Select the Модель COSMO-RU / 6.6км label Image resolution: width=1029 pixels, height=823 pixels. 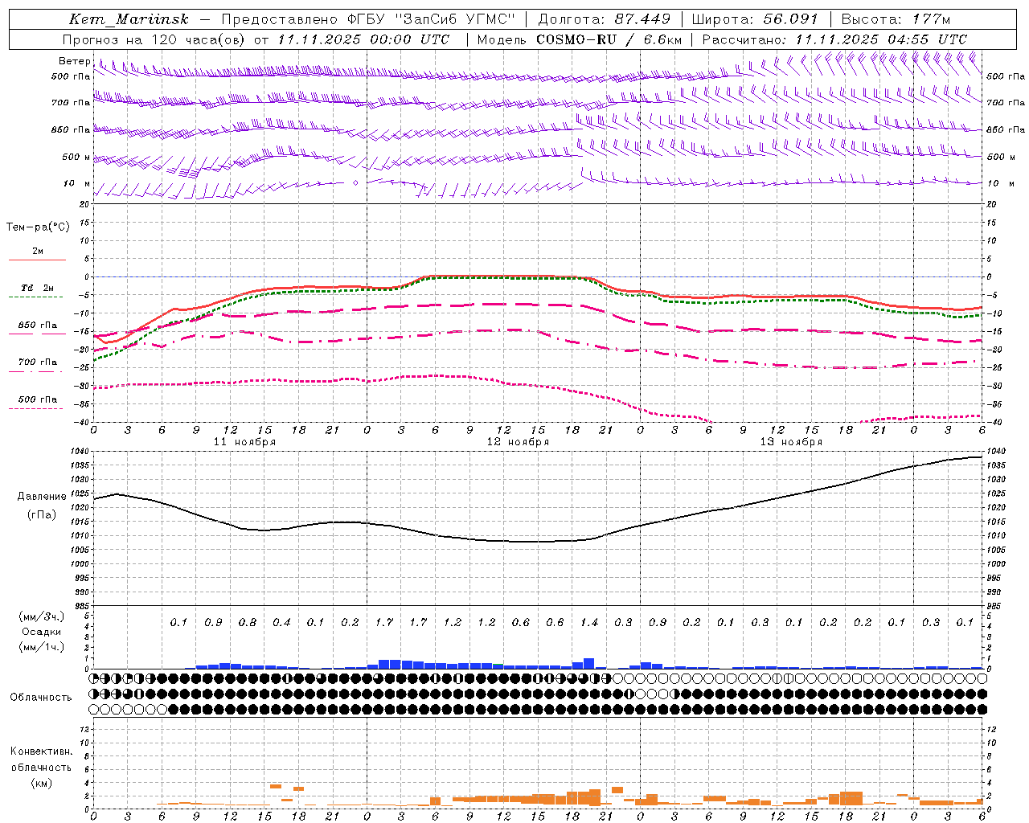pos(580,39)
